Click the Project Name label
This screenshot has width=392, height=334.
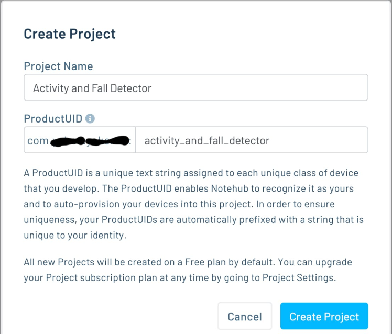(x=58, y=66)
